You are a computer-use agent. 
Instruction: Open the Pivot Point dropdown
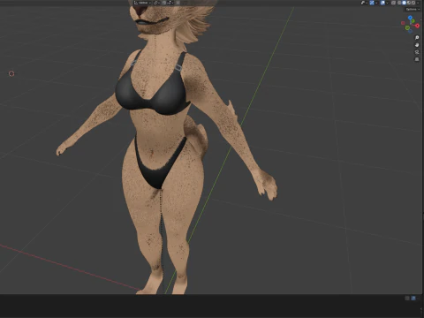coord(156,3)
